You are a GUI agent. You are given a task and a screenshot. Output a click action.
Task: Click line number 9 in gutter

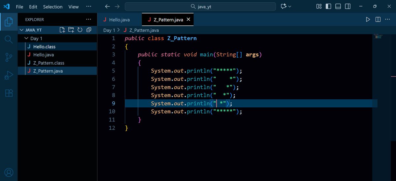click(114, 103)
